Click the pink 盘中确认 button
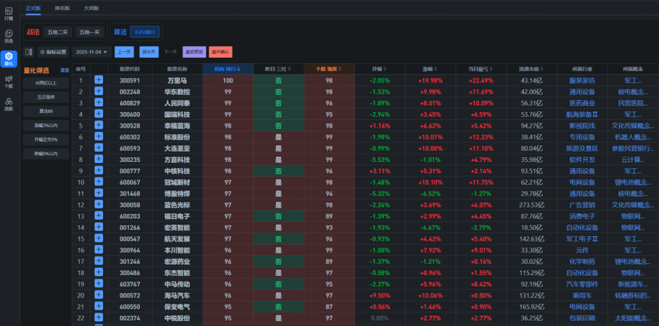This screenshot has width=659, height=326. tap(220, 52)
